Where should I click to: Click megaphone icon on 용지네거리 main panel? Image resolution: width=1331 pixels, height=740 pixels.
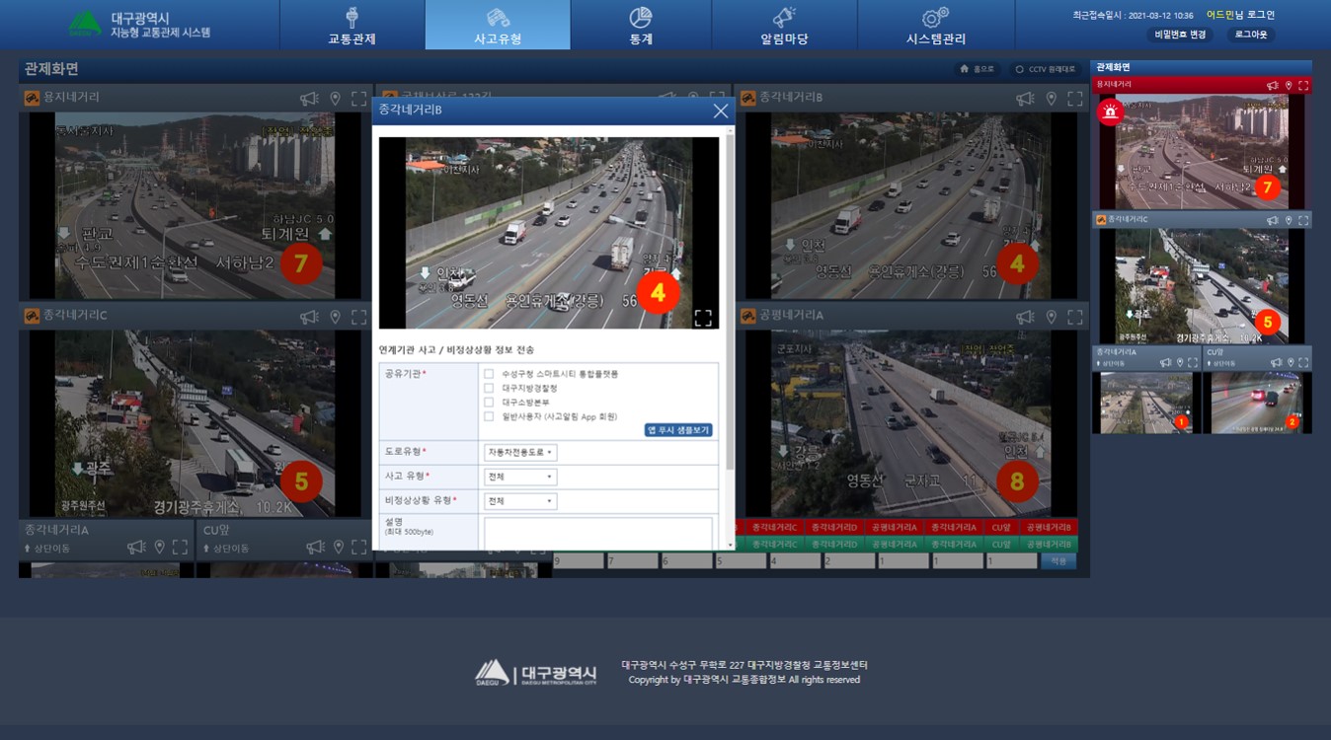click(310, 99)
